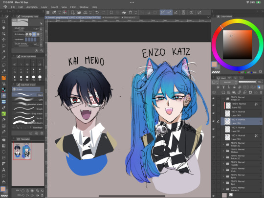The height and width of the screenshot is (198, 264).
Task: Click the Fill bucket icon in command bar
Action: [124, 12]
